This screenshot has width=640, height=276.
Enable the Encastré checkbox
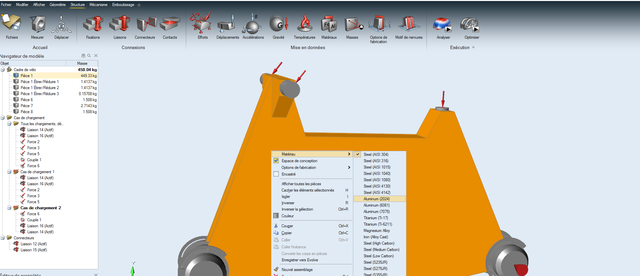point(276,174)
